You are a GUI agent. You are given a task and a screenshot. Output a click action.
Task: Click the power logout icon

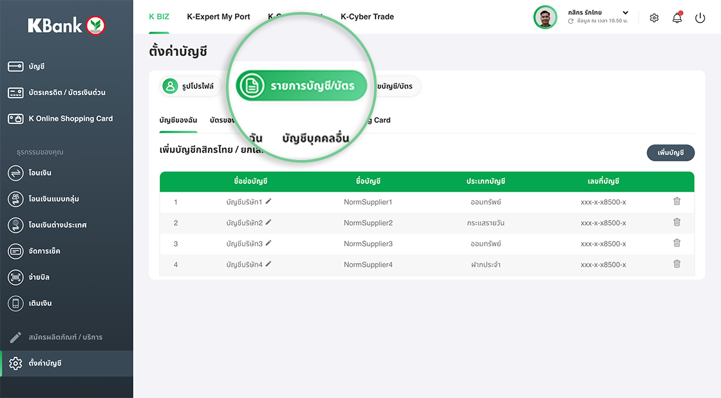click(700, 18)
